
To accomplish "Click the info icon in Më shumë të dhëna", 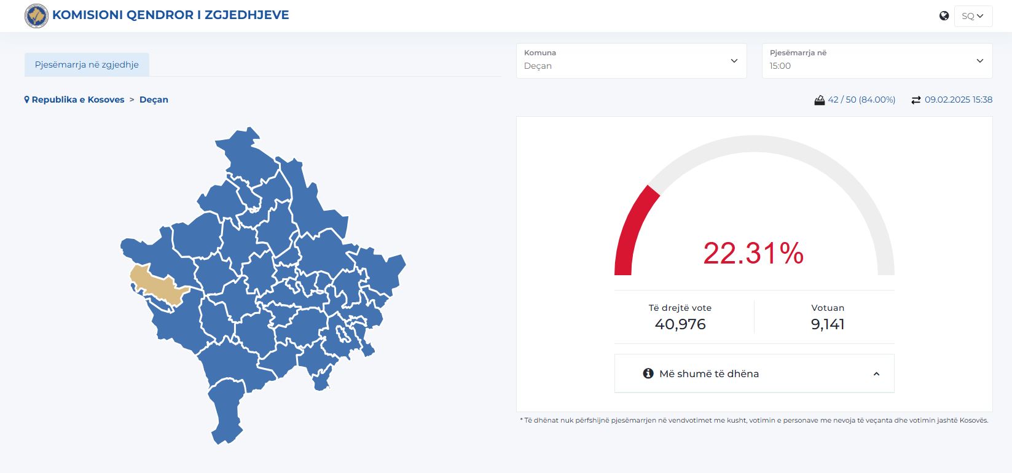I will tap(648, 373).
